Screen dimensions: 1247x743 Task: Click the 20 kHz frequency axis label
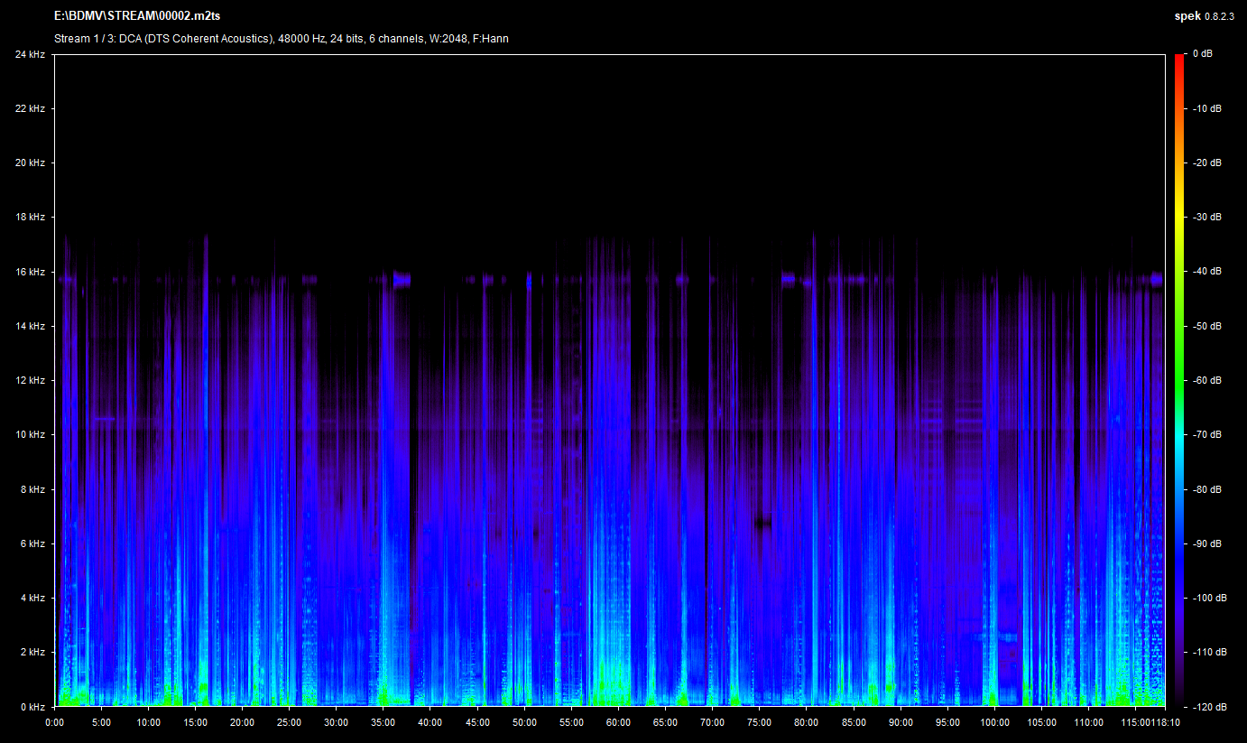(29, 163)
